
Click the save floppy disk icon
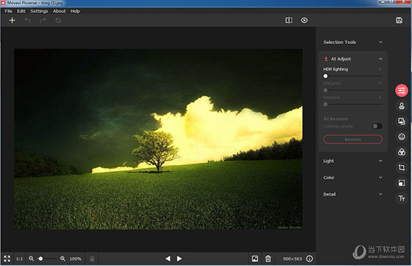[x=399, y=20]
